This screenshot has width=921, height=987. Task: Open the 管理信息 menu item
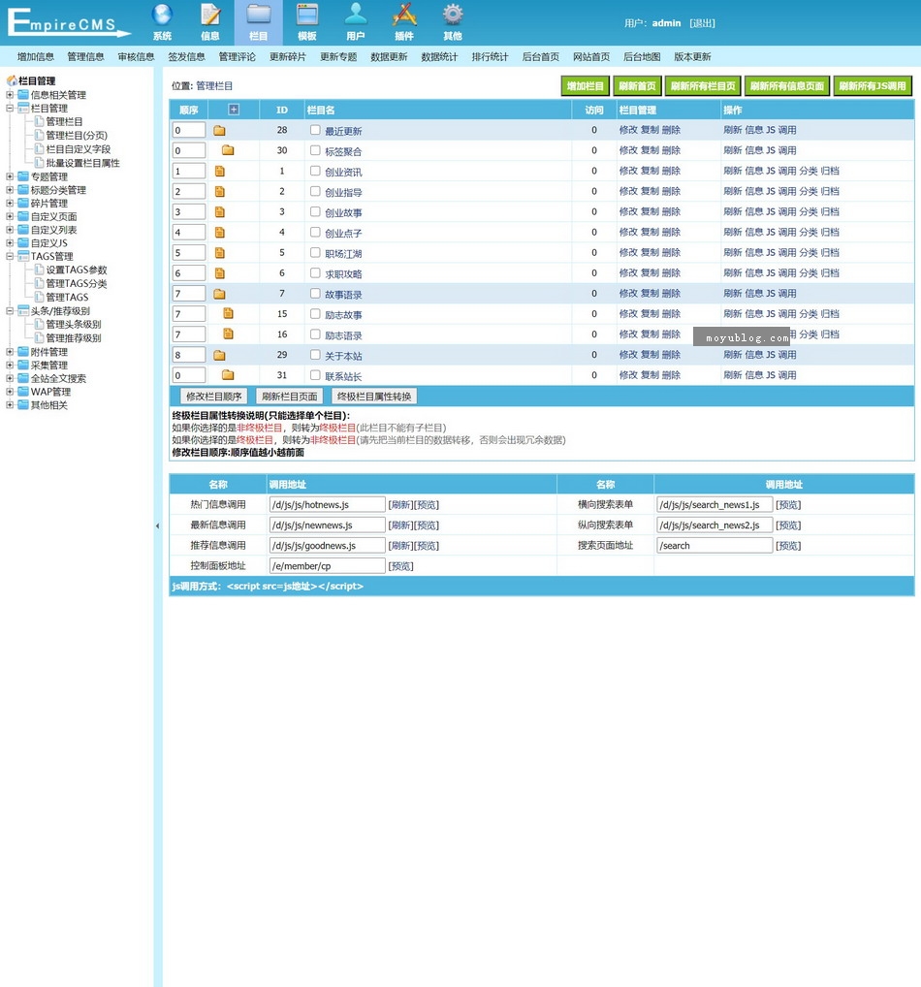86,56
